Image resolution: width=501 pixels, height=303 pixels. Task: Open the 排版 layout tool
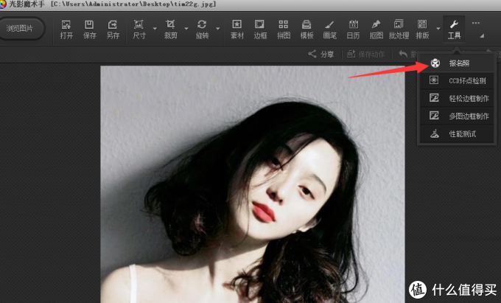coord(422,29)
